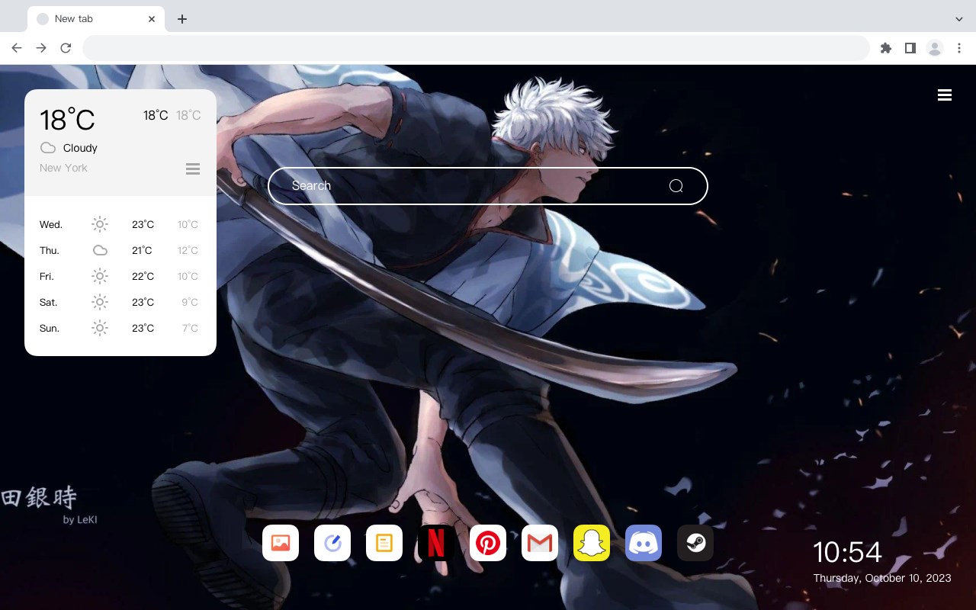Toggle the browser side panel icon
Viewport: 976px width, 610px height.
click(910, 48)
